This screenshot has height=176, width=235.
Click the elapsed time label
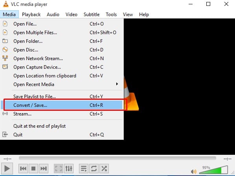[7, 159]
